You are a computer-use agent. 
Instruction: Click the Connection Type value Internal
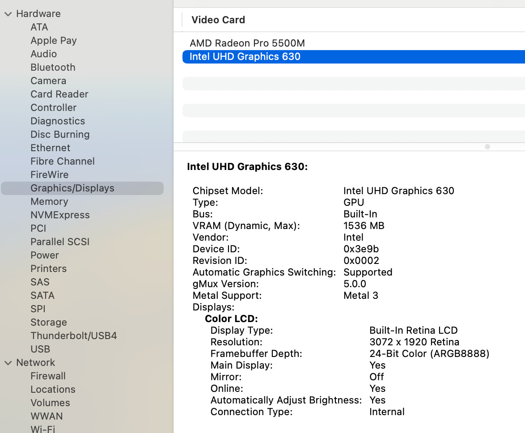(x=387, y=412)
